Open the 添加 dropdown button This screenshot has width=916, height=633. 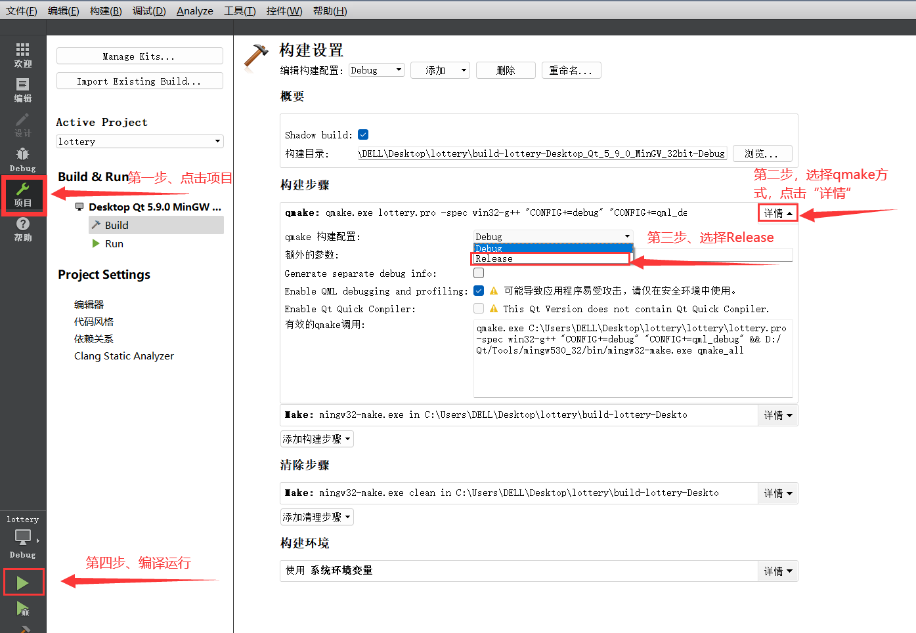tap(440, 70)
